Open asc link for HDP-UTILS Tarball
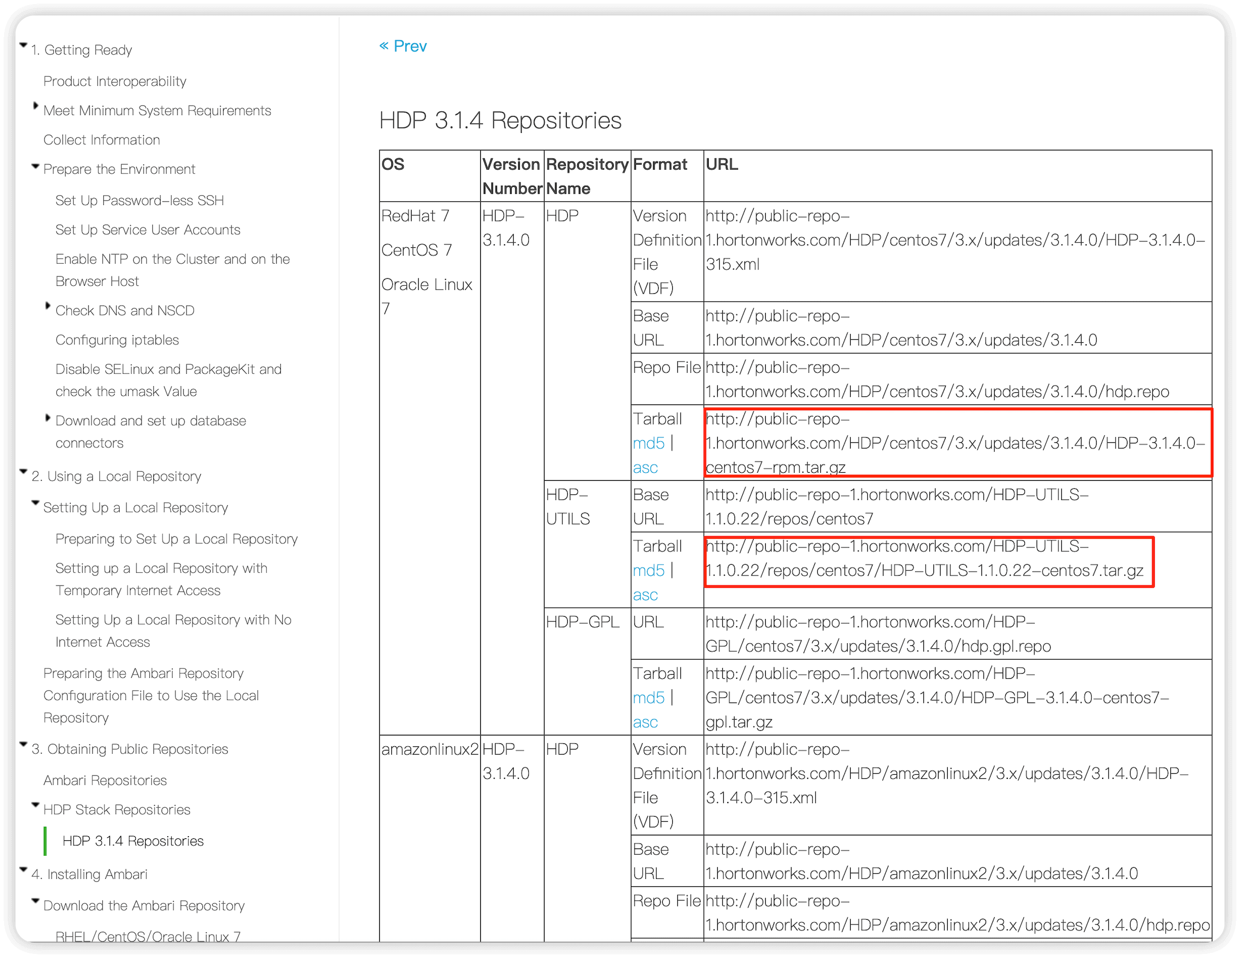Image resolution: width=1240 pixels, height=958 pixels. [645, 595]
